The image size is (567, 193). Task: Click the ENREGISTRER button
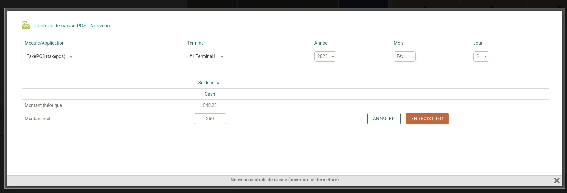click(x=427, y=119)
